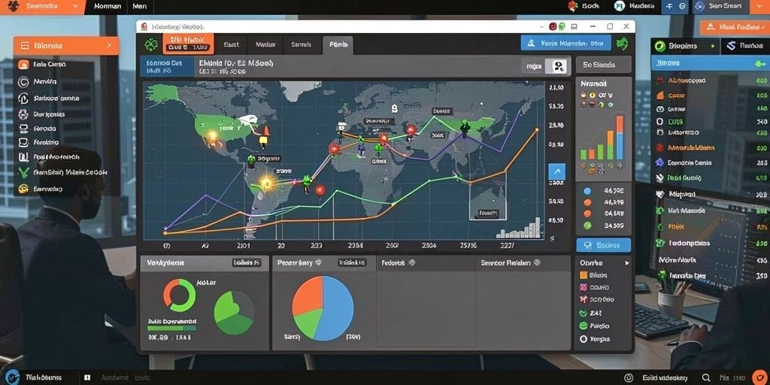
Task: Click the orange circular icon in the bottom-right corner
Action: click(x=759, y=377)
